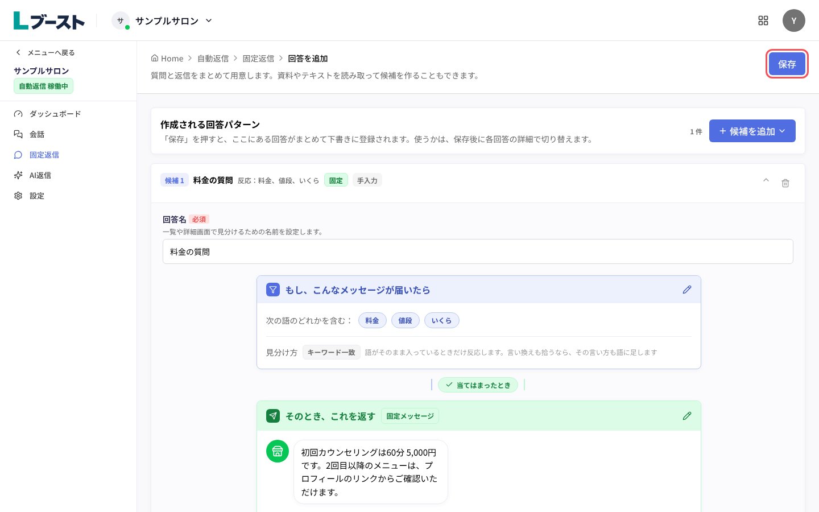The width and height of the screenshot is (819, 512).
Task: Click the reply message bubble text
Action: (x=371, y=472)
